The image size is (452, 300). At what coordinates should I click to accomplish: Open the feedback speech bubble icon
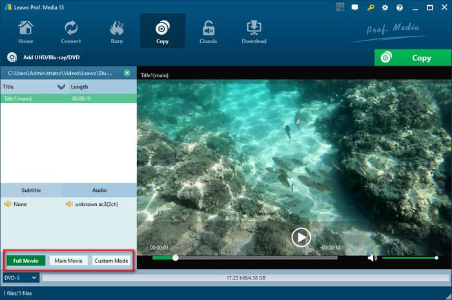[355, 8]
